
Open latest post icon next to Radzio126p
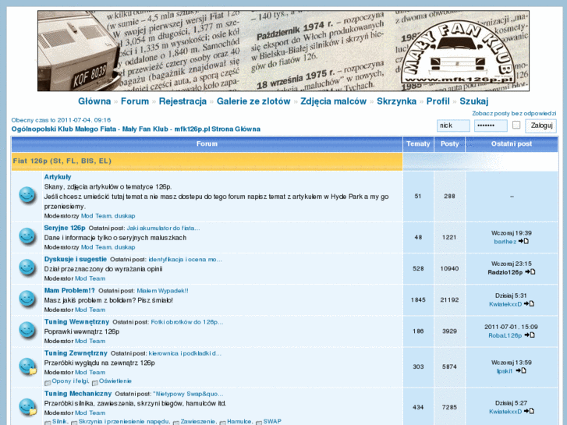click(530, 272)
